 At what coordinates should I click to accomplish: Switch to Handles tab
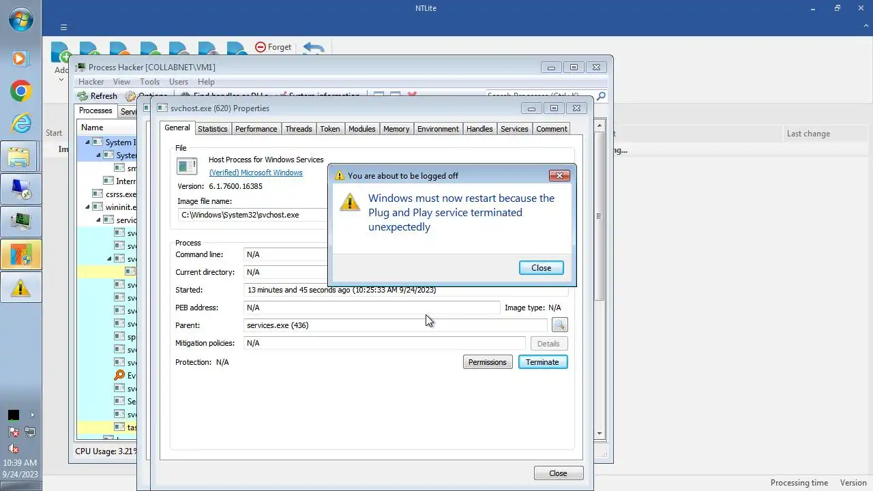click(479, 129)
